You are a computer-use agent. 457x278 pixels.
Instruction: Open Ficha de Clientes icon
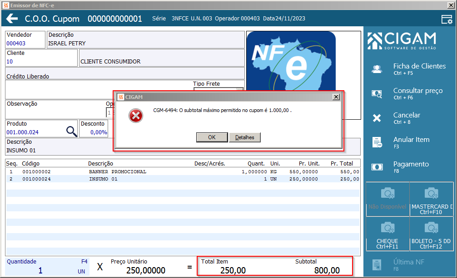pyautogui.click(x=377, y=69)
